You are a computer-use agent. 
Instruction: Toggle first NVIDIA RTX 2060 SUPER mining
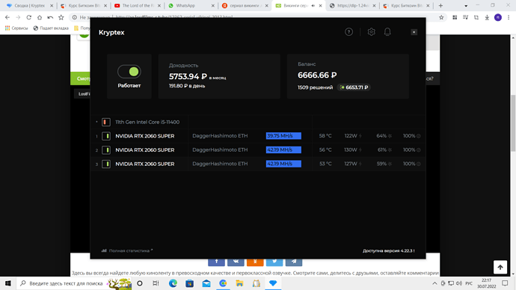pos(106,136)
